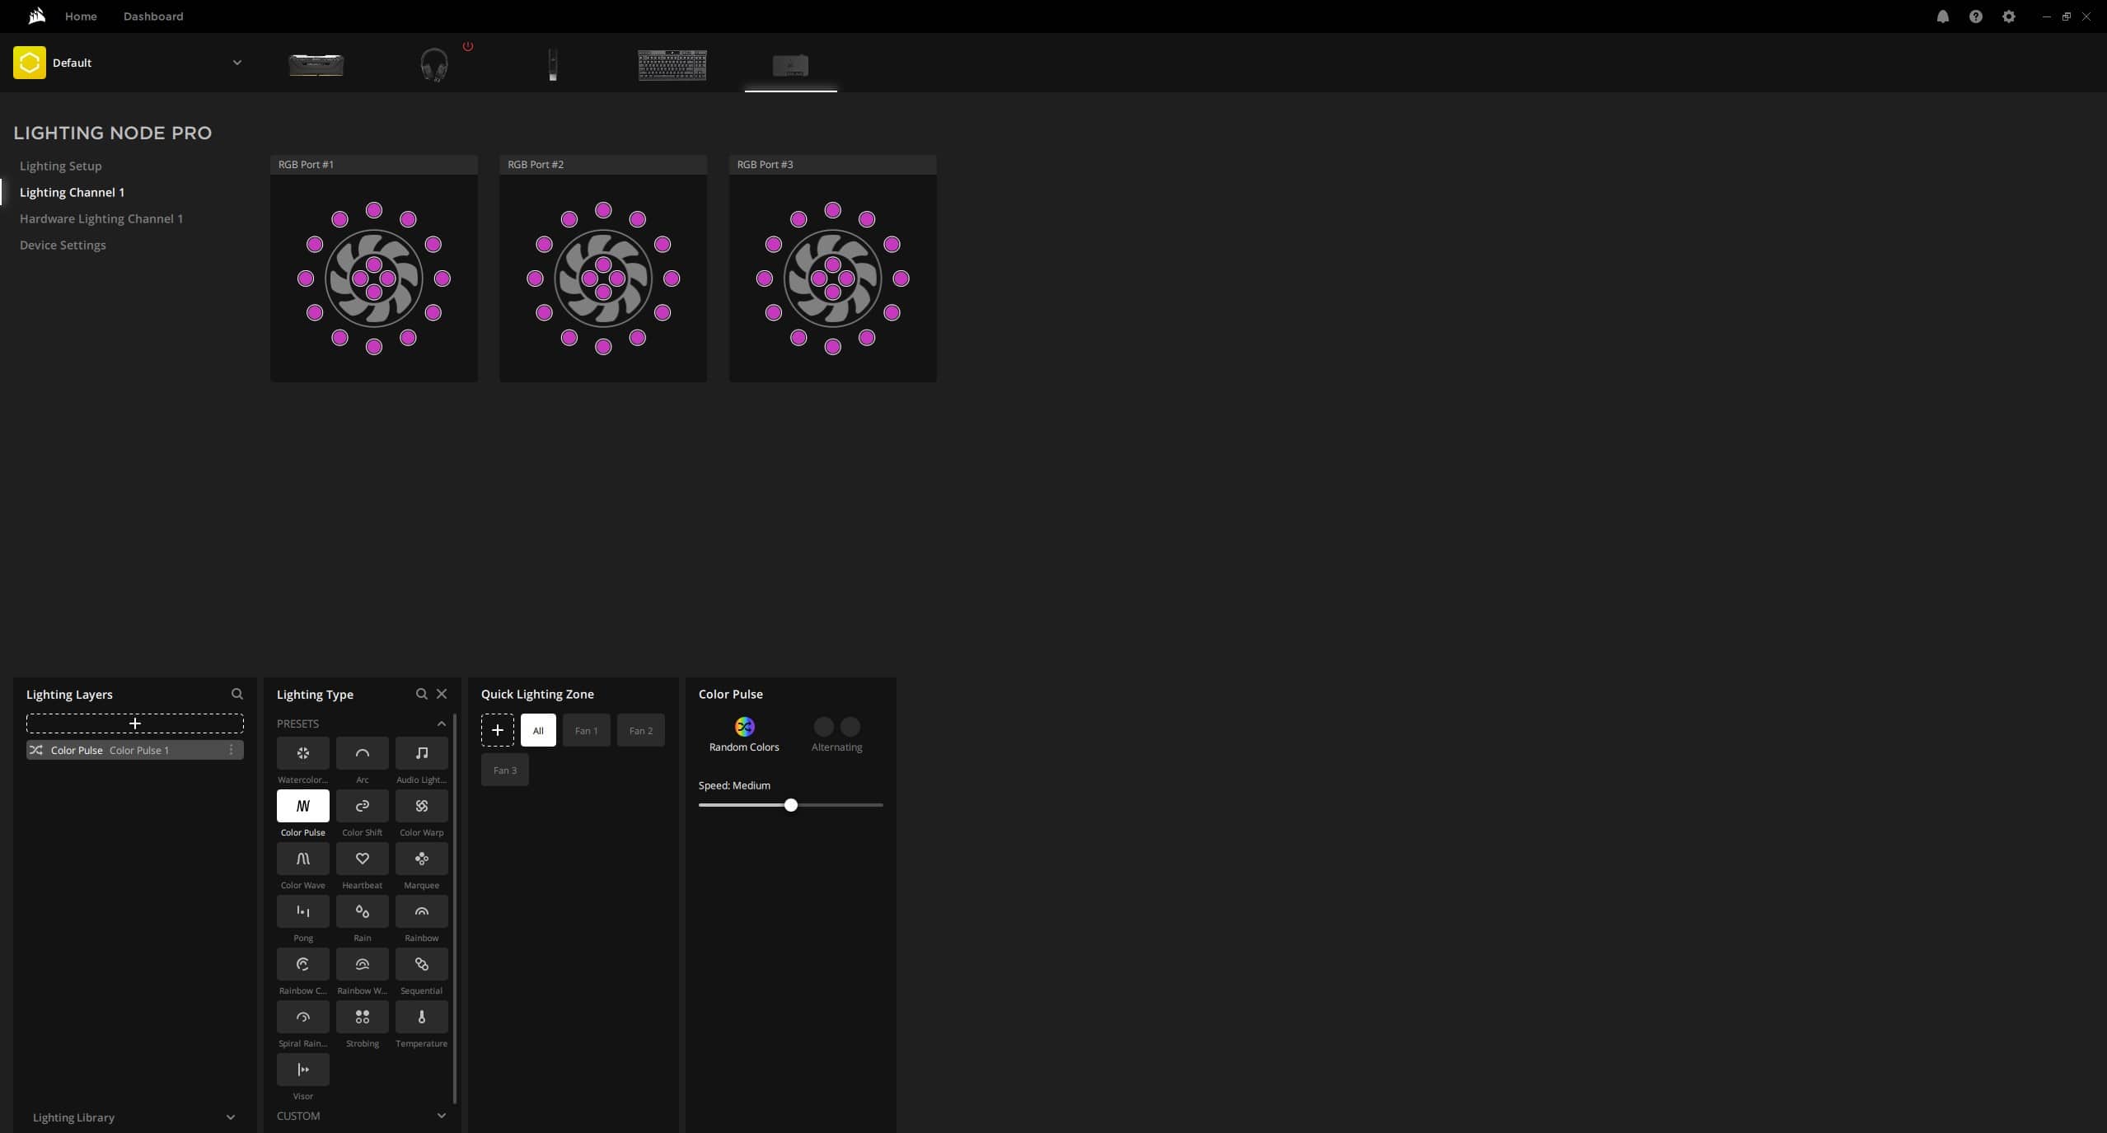Choose the Audio Lighting preset

(421, 753)
